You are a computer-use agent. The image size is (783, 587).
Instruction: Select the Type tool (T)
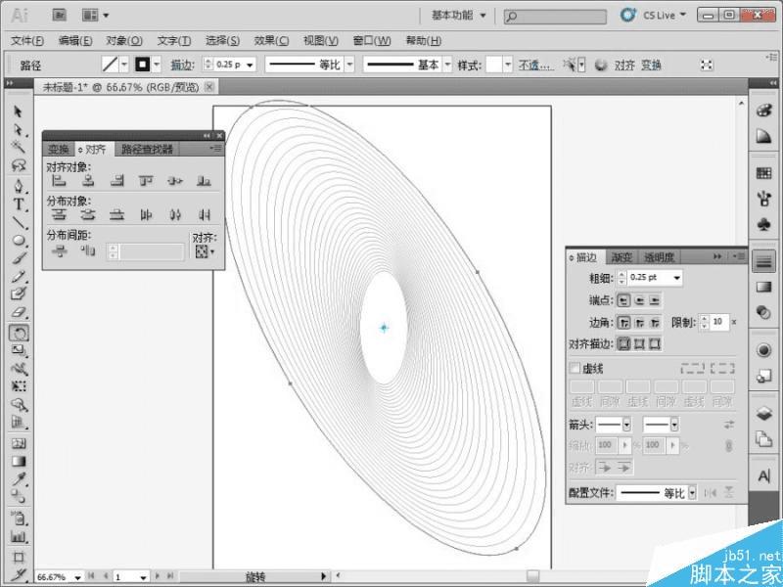click(18, 203)
